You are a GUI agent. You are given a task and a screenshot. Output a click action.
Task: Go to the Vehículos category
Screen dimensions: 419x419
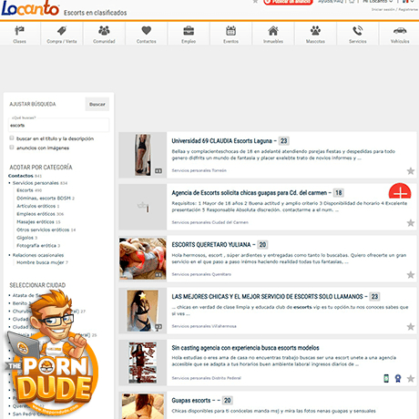[400, 34]
